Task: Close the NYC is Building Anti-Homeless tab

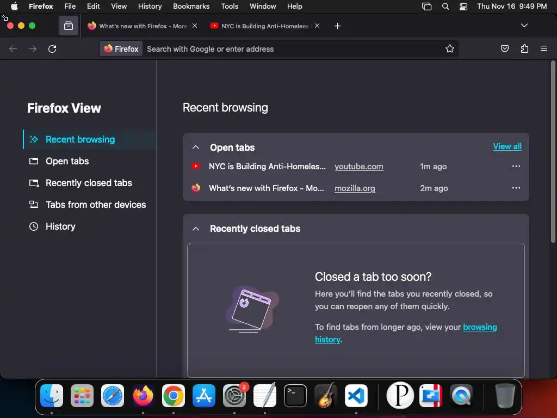Action: [317, 26]
